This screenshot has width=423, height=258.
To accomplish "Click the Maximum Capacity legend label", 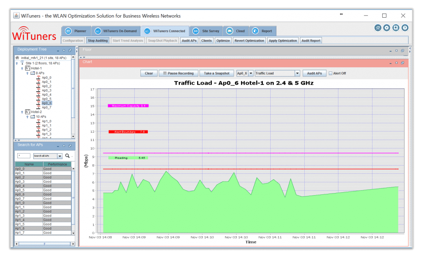I will coord(128,106).
